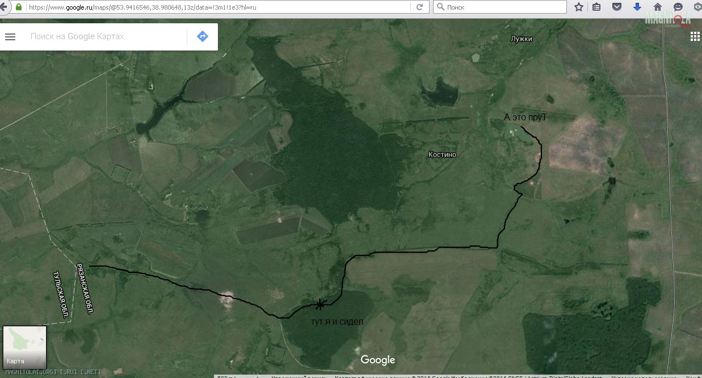702x378 pixels.
Task: Click the blue directions route icon
Action: coord(203,37)
